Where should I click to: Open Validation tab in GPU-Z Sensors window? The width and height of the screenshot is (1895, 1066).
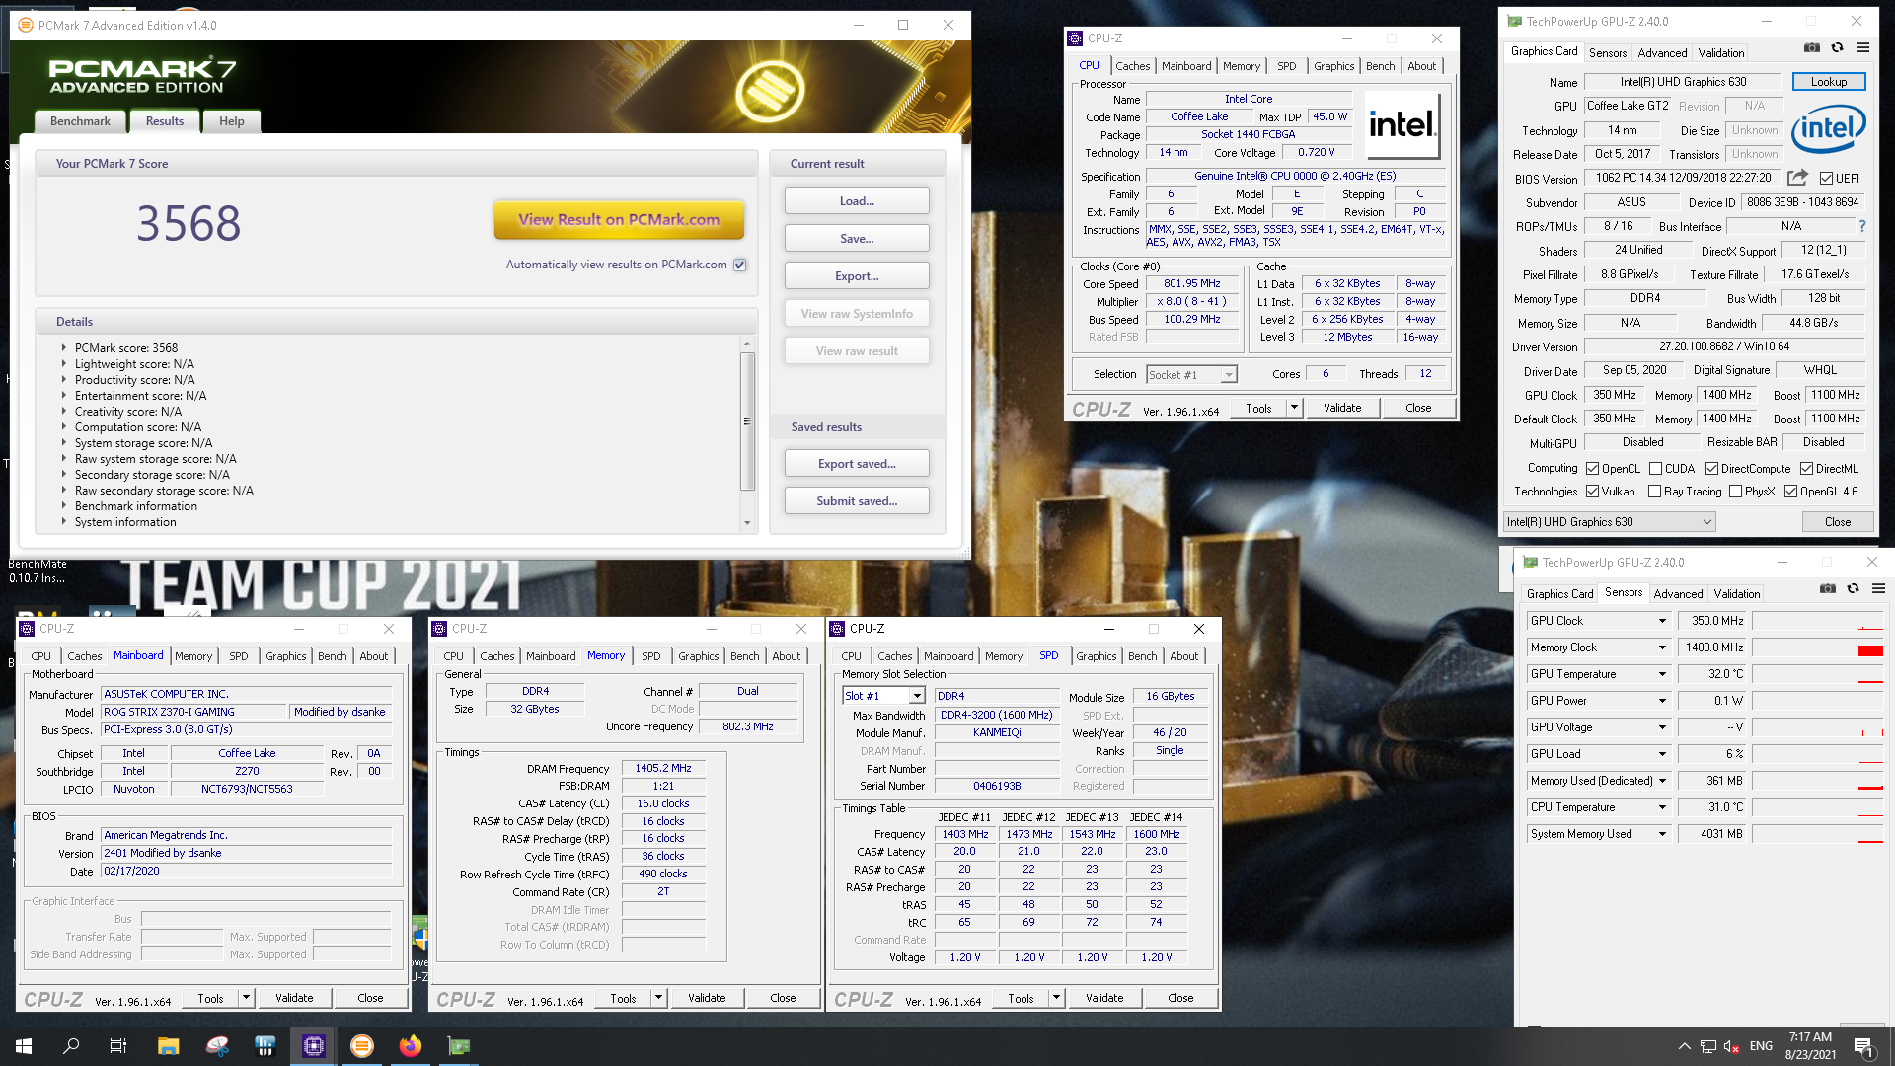pos(1736,594)
